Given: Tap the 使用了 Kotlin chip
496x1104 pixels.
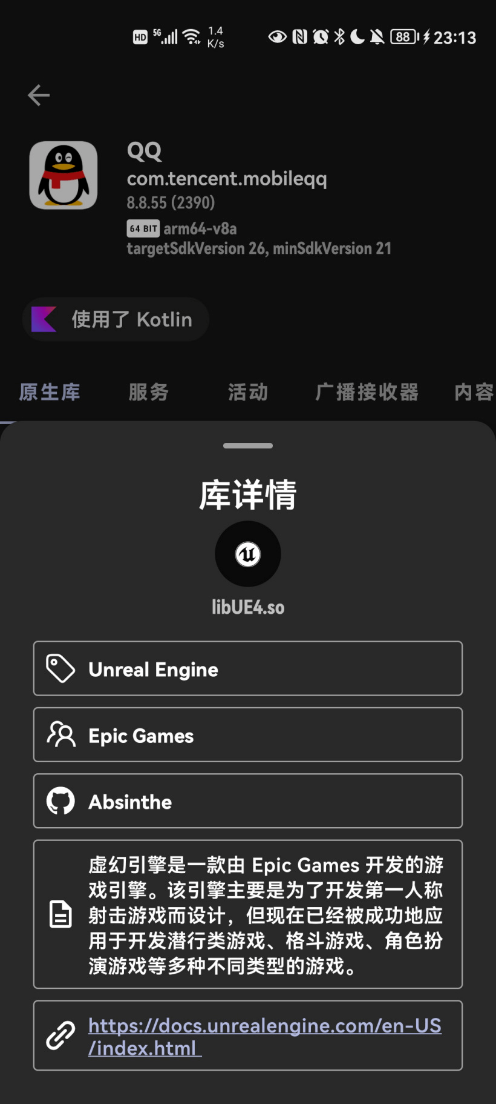Looking at the screenshot, I should click(116, 319).
